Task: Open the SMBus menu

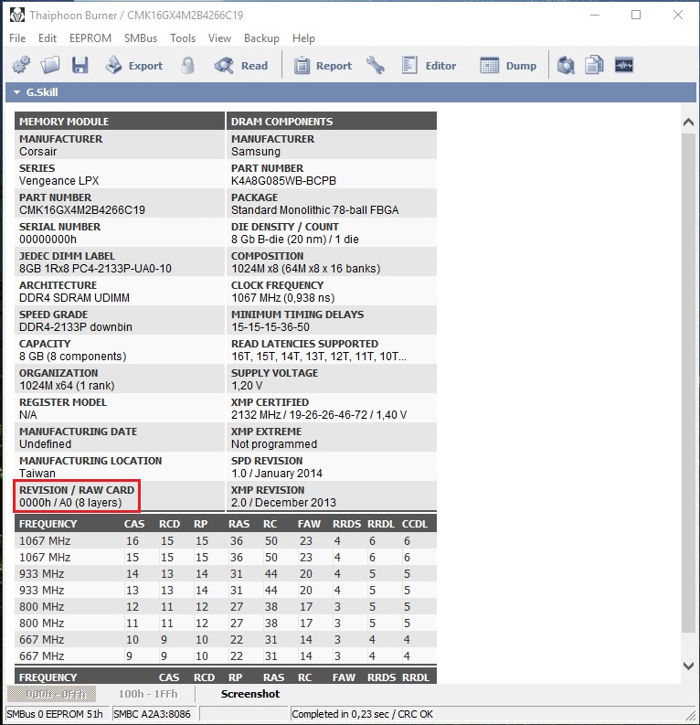Action: [x=141, y=38]
